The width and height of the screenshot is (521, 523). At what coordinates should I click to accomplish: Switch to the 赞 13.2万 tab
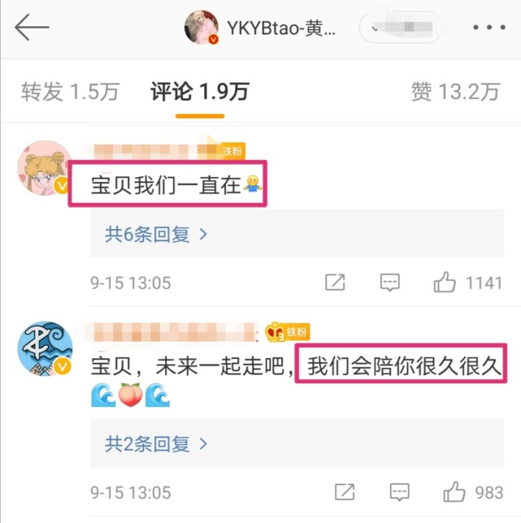pyautogui.click(x=456, y=92)
